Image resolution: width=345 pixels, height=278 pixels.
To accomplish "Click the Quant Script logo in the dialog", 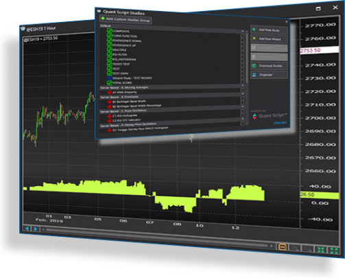I will (254, 117).
